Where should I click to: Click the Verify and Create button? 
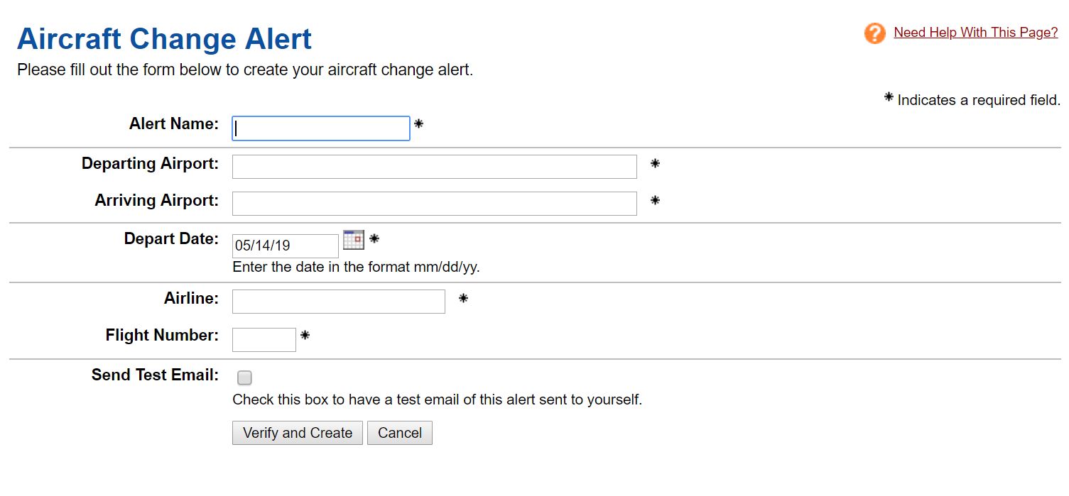[297, 433]
